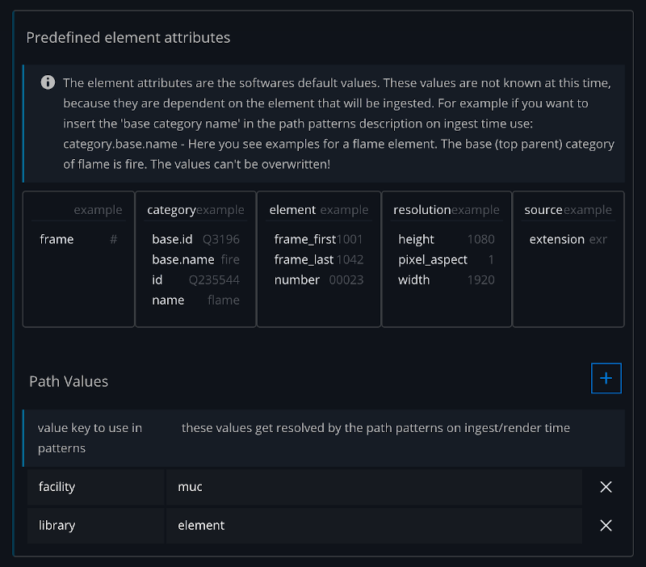
Task: Select the height resolution attribute
Action: click(416, 239)
